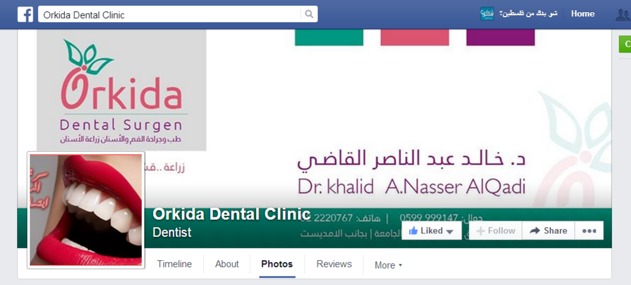Viewport: 631px width, 285px height.
Task: Open the Reviews tab
Action: (x=334, y=264)
